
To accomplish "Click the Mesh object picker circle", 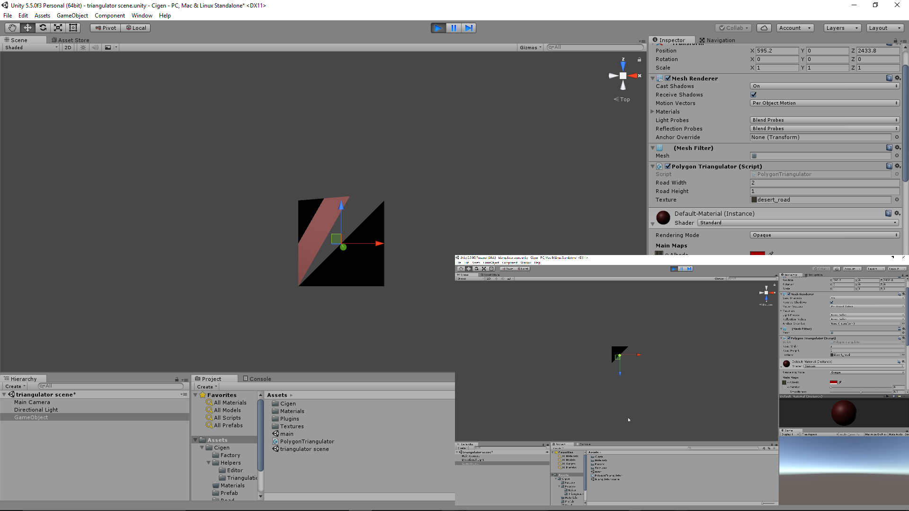I will point(897,156).
